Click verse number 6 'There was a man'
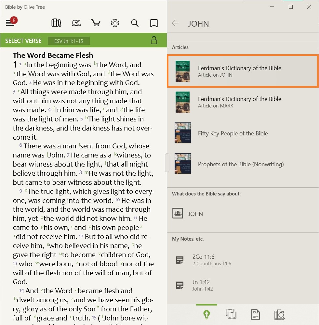Image resolution: width=319 pixels, height=325 pixels. [21, 145]
